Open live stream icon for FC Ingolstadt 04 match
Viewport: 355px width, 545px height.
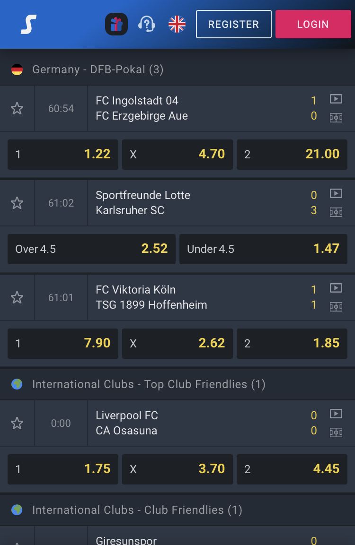[336, 99]
